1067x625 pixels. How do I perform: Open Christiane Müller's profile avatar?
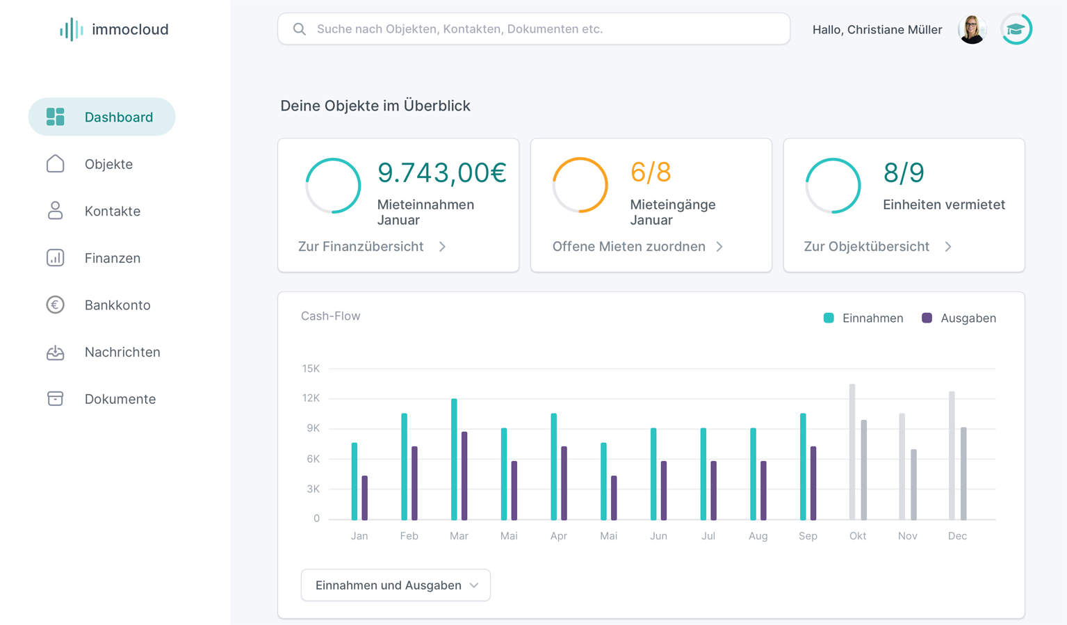(972, 29)
